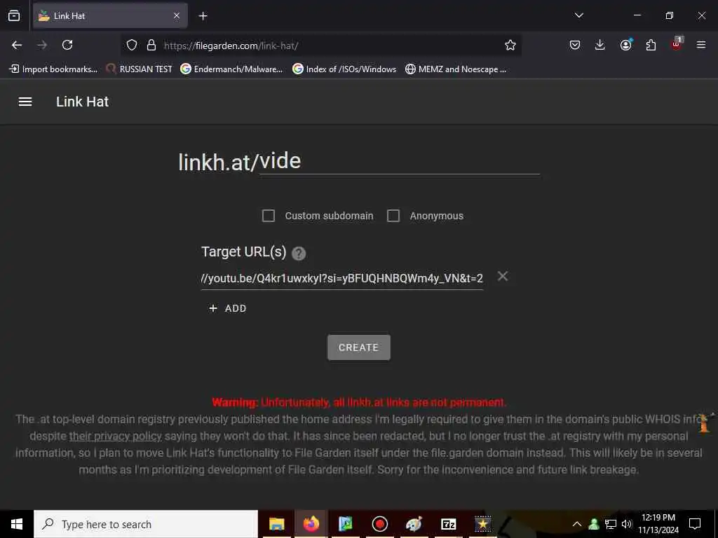Click the 'Type here to search' taskbar box
The image size is (718, 538).
pos(146,524)
